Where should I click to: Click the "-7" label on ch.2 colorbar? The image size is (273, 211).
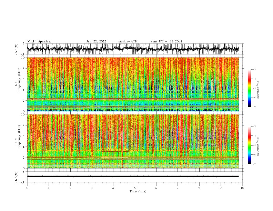tap(254, 164)
